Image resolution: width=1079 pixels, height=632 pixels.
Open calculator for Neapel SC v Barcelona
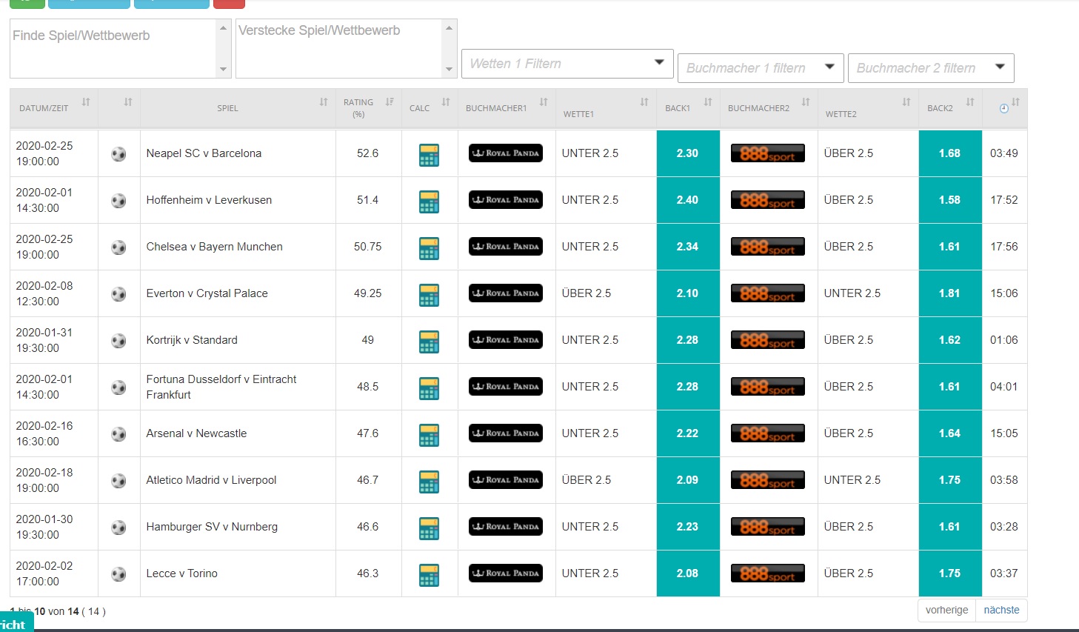click(x=429, y=155)
